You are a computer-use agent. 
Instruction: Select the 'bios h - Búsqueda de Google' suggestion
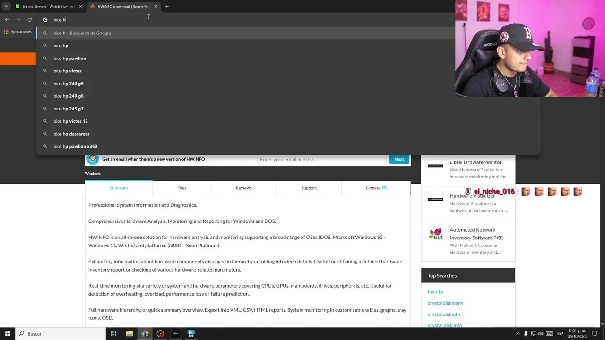point(246,33)
